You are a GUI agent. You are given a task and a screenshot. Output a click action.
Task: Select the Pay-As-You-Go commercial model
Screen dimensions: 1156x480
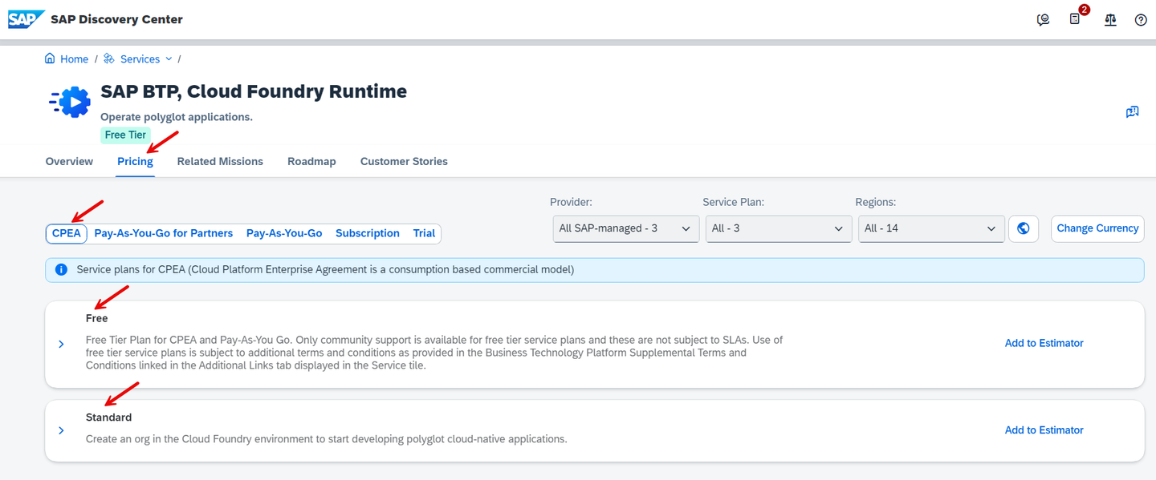pos(284,233)
